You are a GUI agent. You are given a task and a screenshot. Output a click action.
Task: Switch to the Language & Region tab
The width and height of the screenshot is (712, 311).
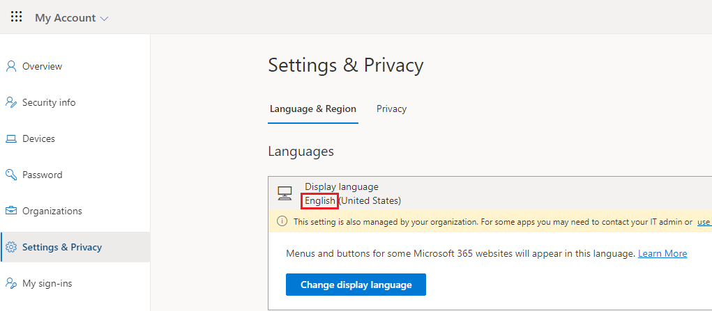313,109
